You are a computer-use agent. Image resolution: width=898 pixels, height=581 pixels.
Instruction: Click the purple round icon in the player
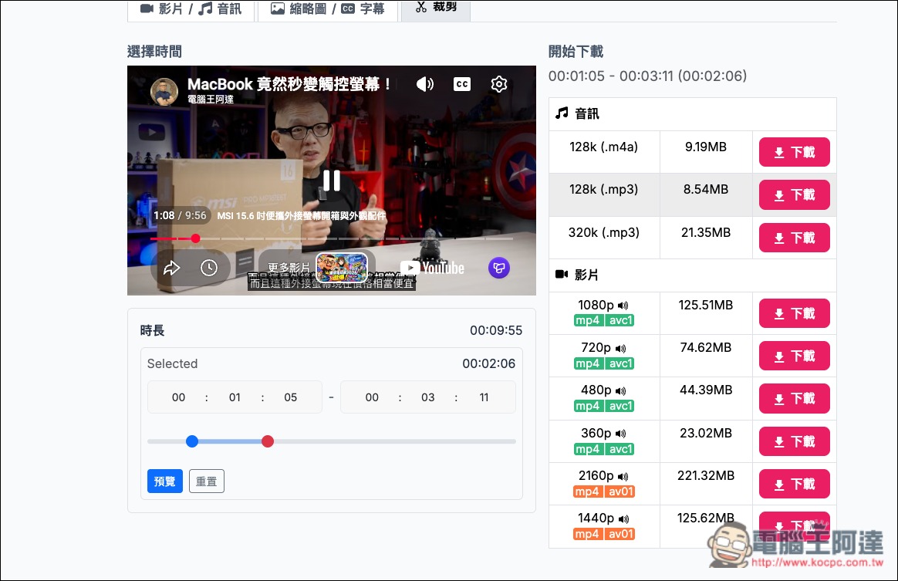[x=499, y=268]
